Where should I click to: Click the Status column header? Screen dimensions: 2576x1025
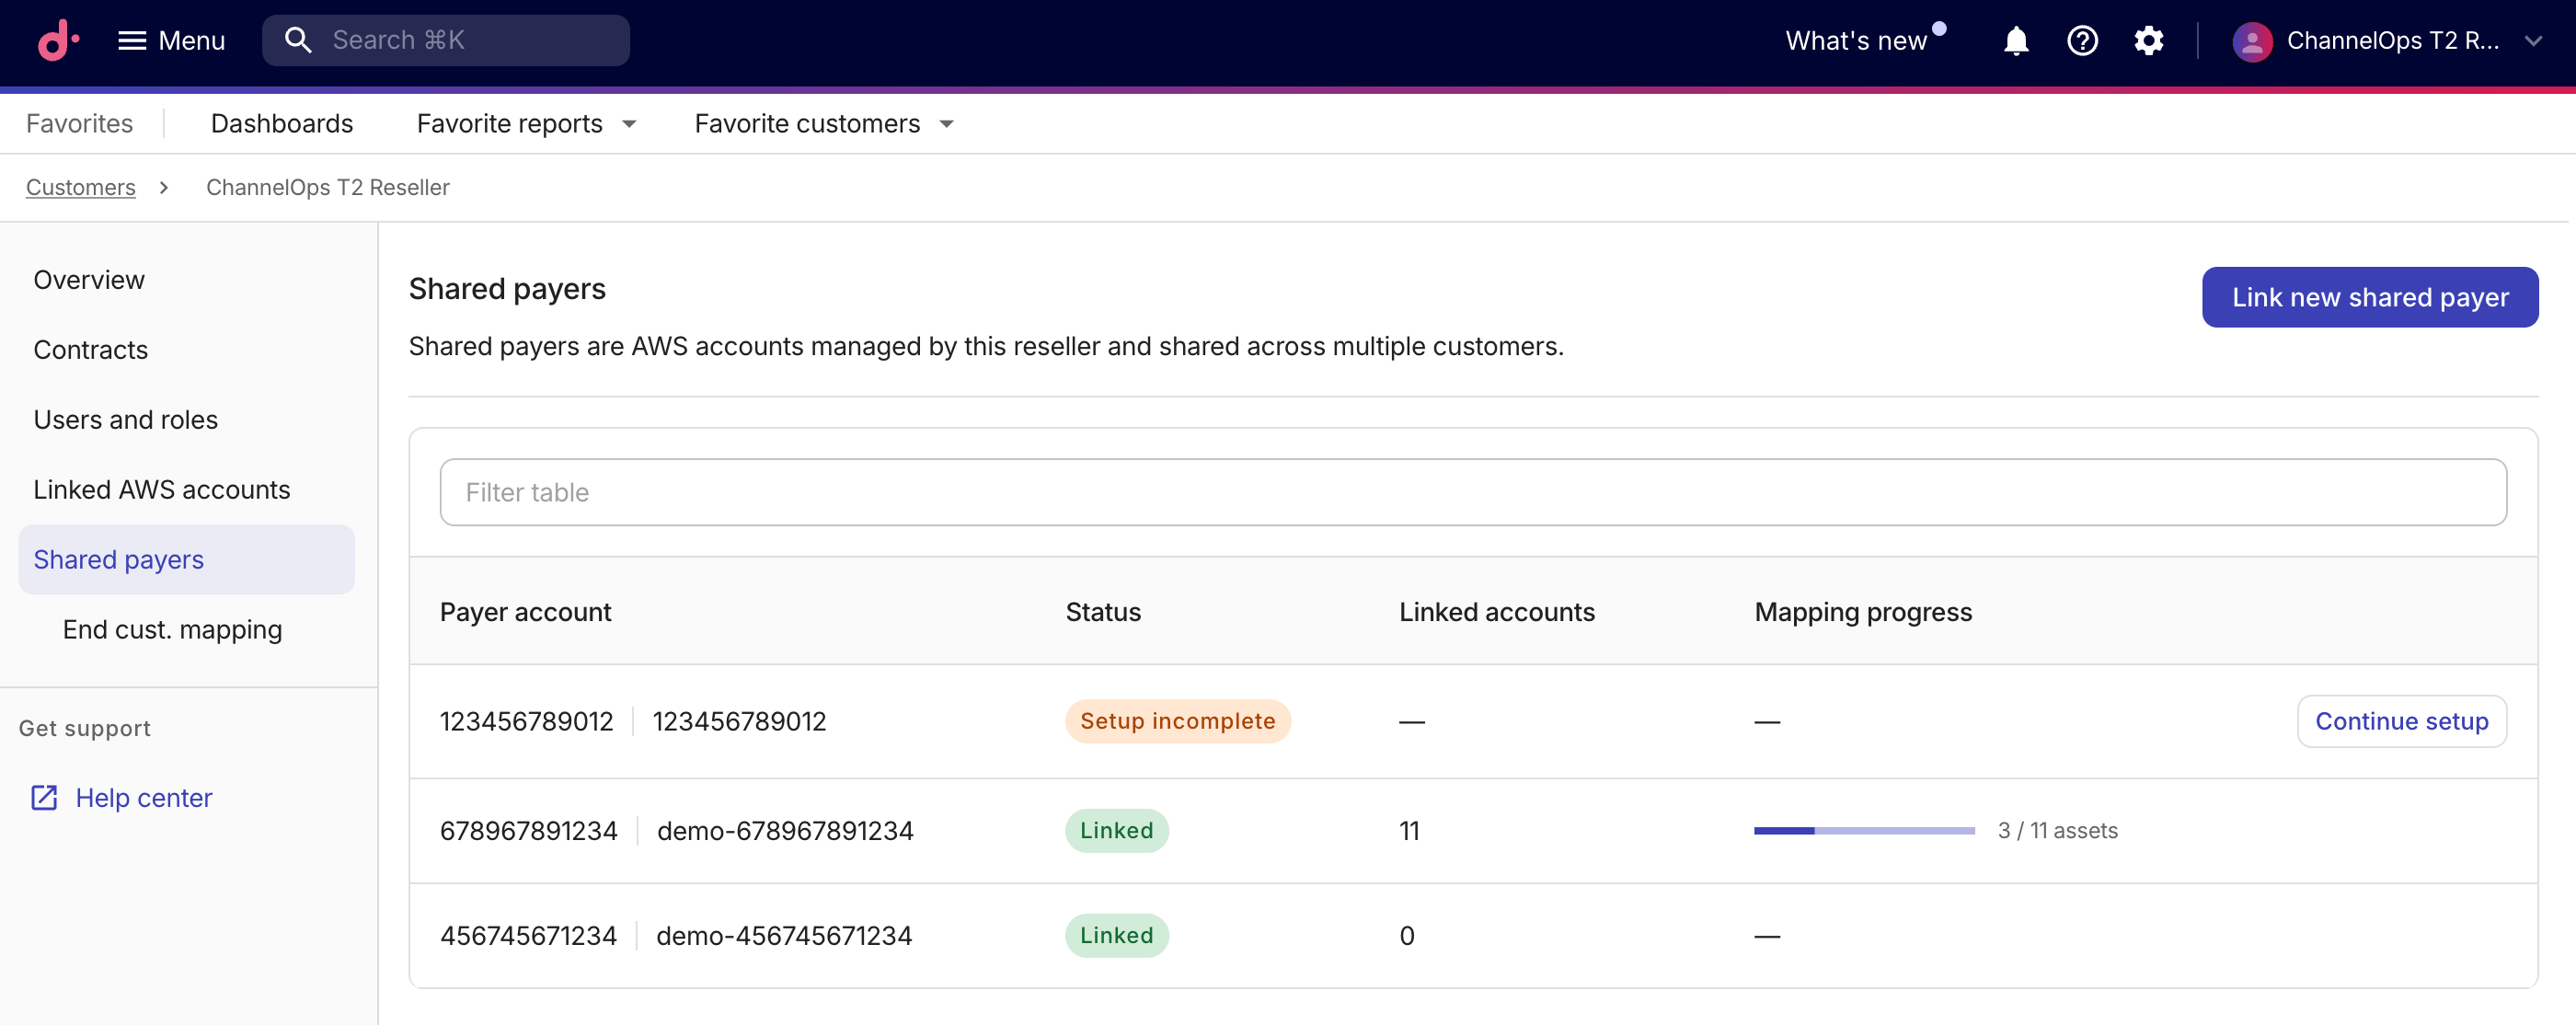[x=1103, y=612]
